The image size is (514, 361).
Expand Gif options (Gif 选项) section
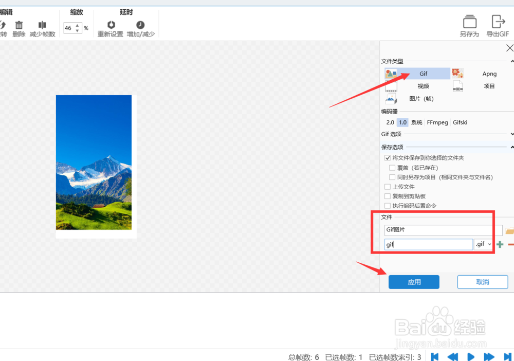[x=512, y=134]
